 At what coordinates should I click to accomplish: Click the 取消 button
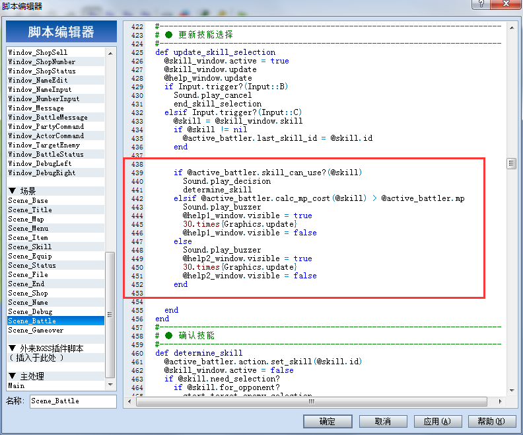coord(383,421)
